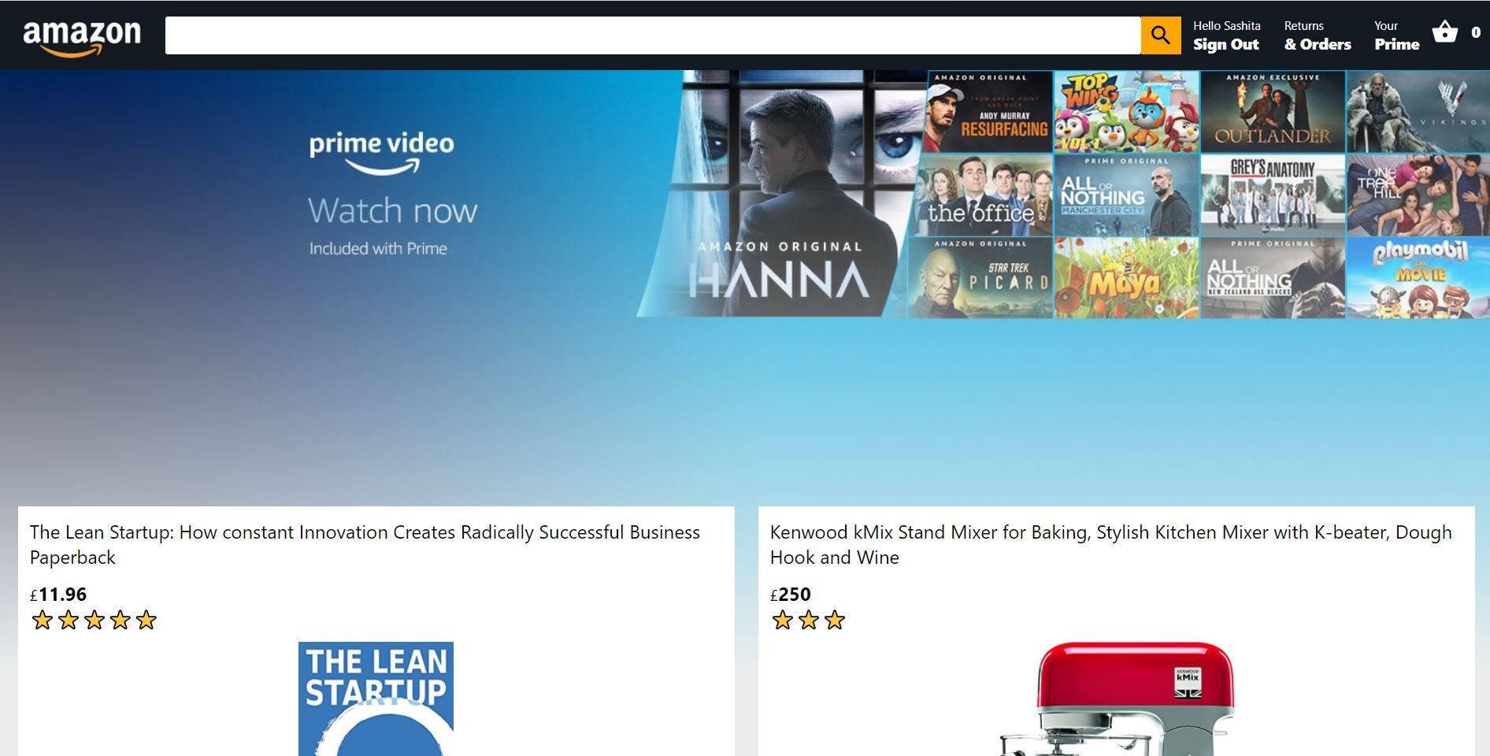Viewport: 1490px width, 756px height.
Task: Focus the search input field
Action: point(653,35)
